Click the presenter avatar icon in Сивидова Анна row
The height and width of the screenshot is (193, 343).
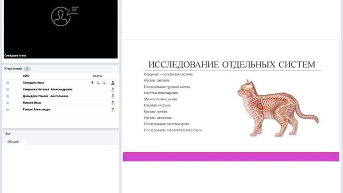pos(113,83)
